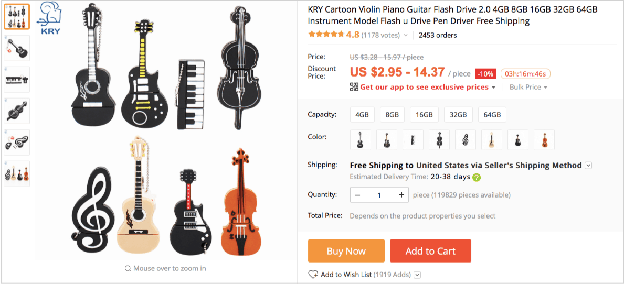Select the 64GB capacity option
Viewport: 624px width, 284px height.
[492, 115]
